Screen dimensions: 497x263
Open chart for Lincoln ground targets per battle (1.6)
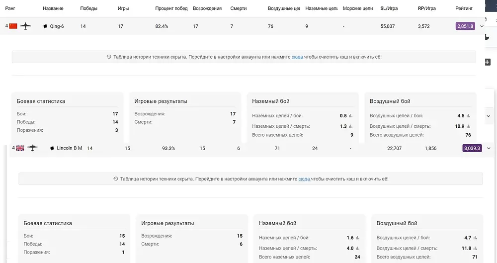(357, 238)
